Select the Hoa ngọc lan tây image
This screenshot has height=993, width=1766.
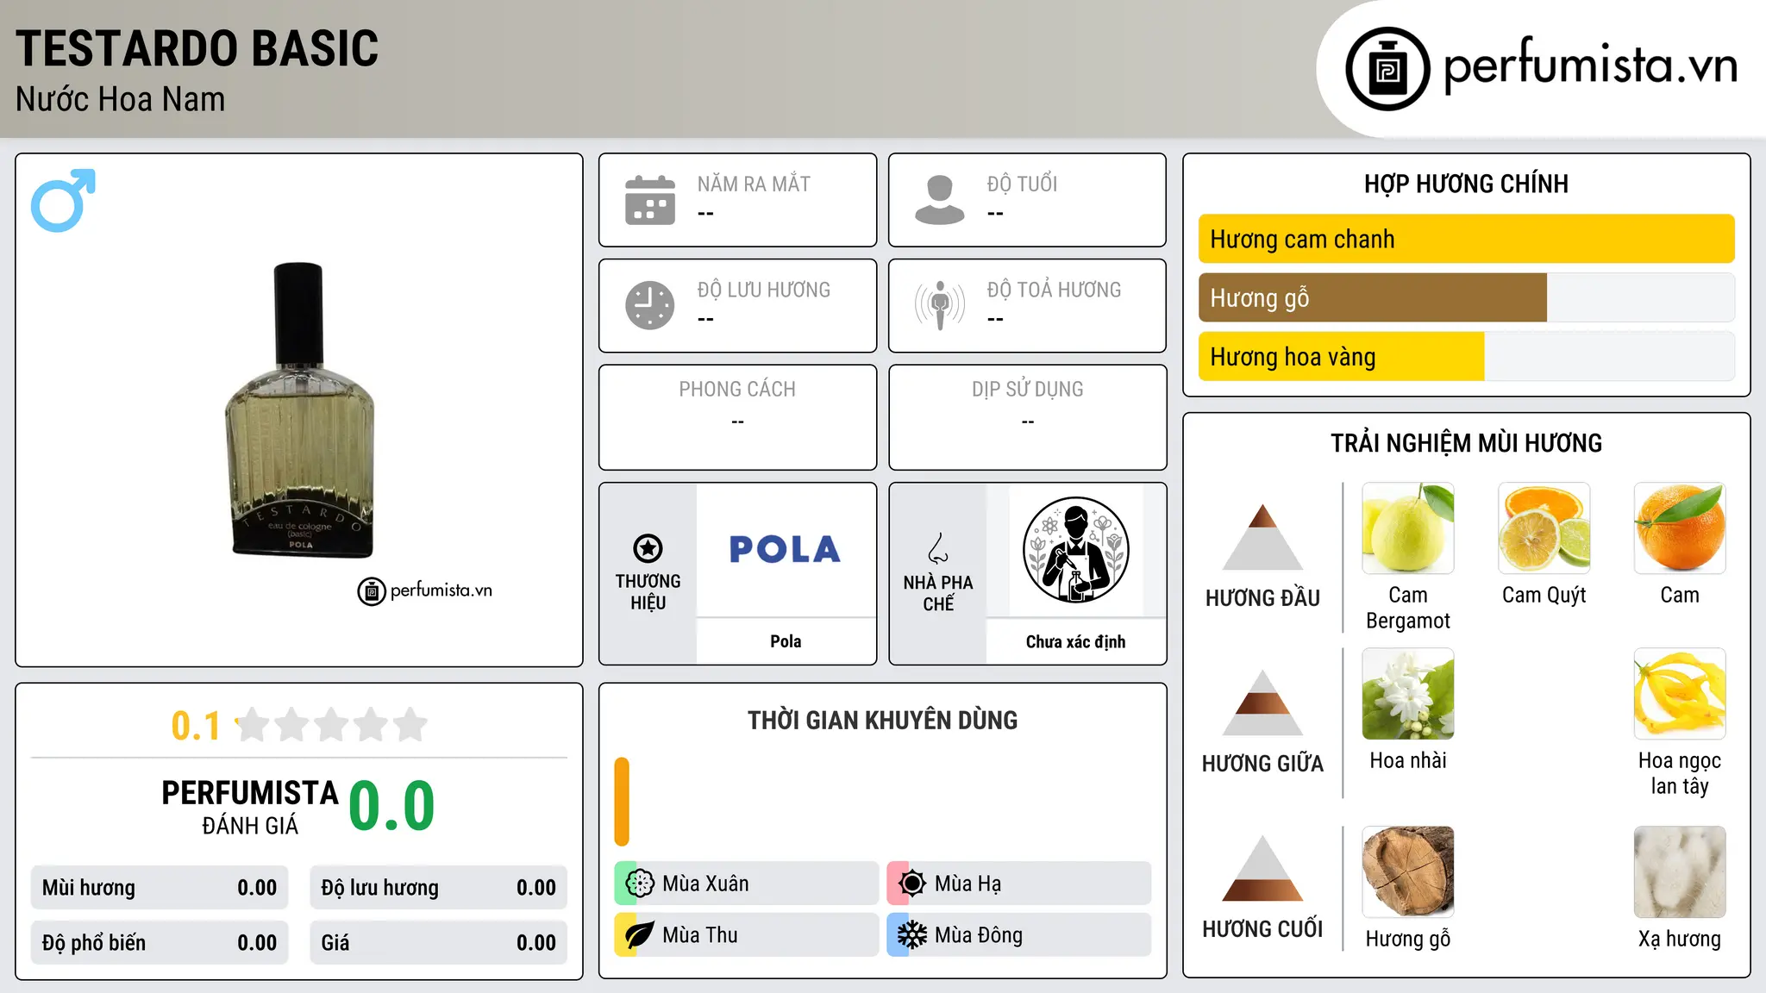[x=1680, y=694]
